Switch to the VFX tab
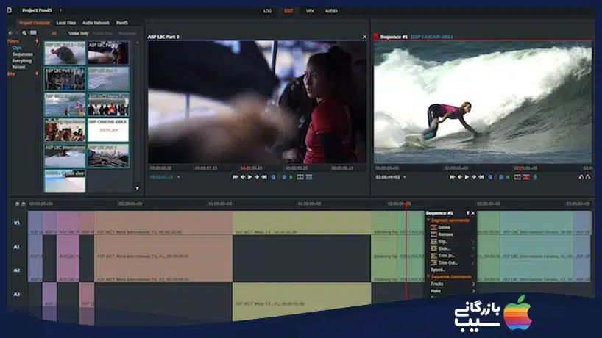Screen dimensions: 602x338 click(310, 11)
